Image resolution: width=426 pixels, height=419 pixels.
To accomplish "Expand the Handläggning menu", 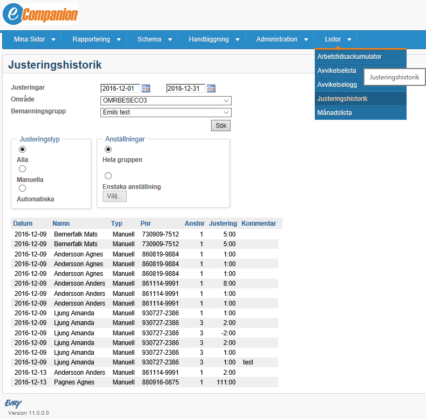I will [x=214, y=39].
